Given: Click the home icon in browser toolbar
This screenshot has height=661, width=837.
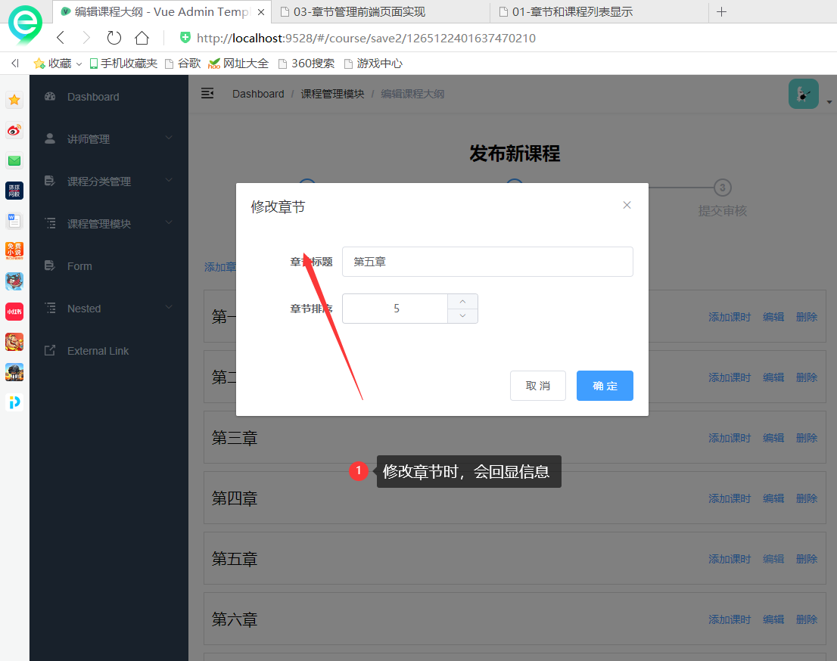Looking at the screenshot, I should (141, 37).
